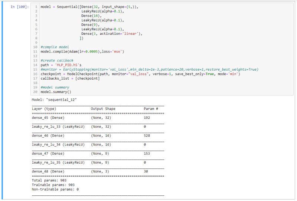Click the 'Total params: 903' line

pyautogui.click(x=49, y=180)
